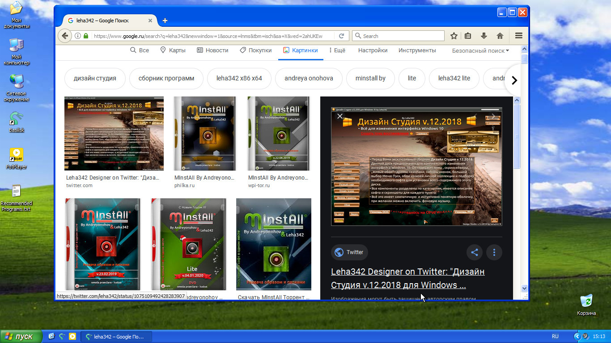611x343 pixels.
Task: Select the MInstAll Lite v.04.01.2020 thumbnail
Action: 189,244
